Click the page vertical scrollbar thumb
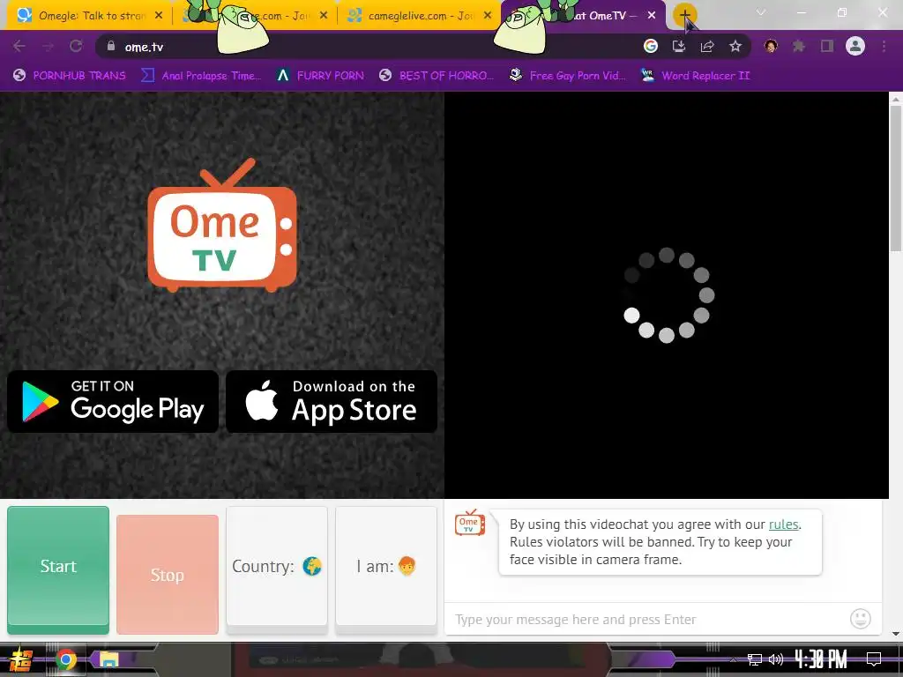The image size is (903, 677). point(896,178)
